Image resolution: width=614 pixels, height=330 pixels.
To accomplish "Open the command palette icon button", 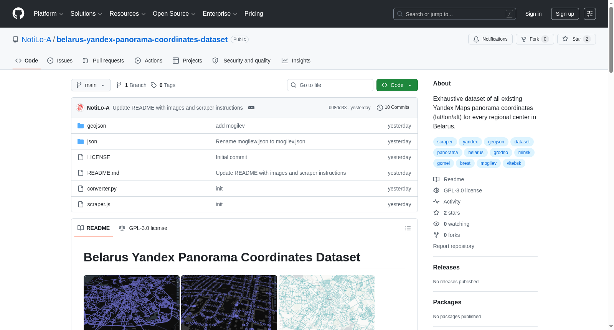I will 589,14.
